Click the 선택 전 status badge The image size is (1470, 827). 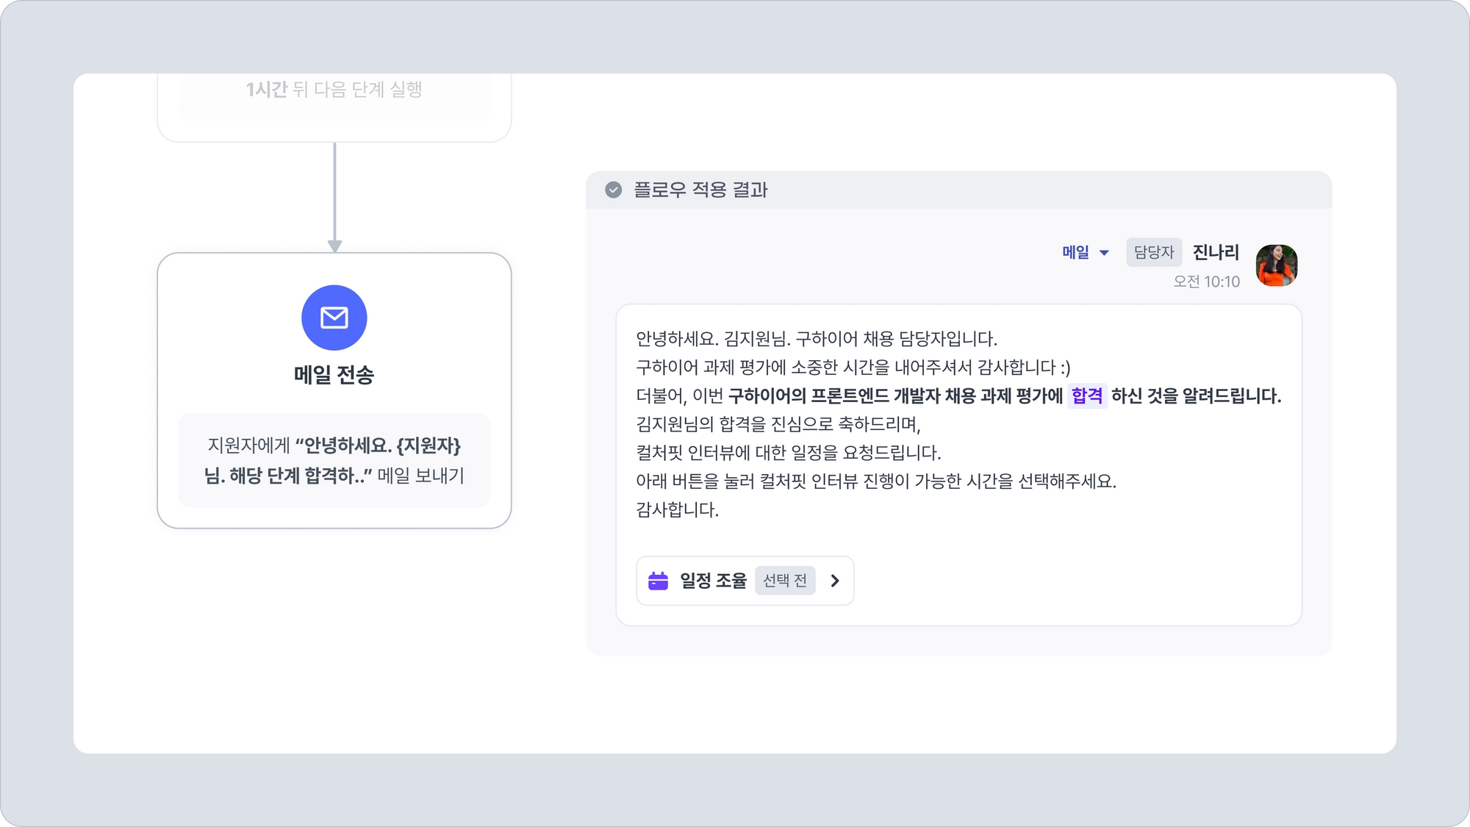[785, 581]
